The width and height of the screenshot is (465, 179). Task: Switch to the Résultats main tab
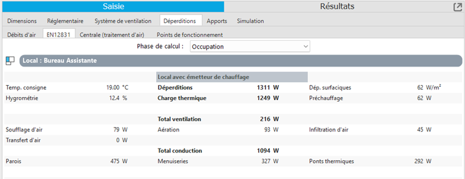337,6
